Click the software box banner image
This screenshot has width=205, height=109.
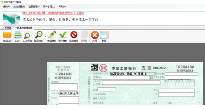pyautogui.click(x=11, y=19)
